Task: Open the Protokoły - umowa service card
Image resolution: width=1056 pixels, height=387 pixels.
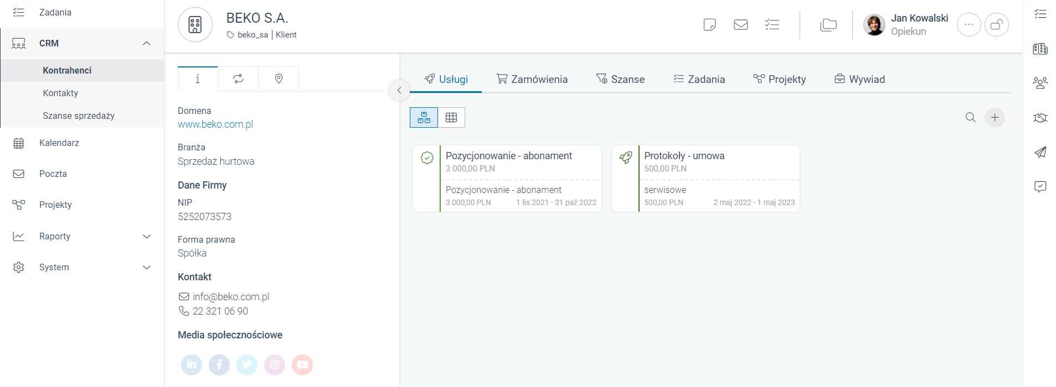Action: (705, 179)
